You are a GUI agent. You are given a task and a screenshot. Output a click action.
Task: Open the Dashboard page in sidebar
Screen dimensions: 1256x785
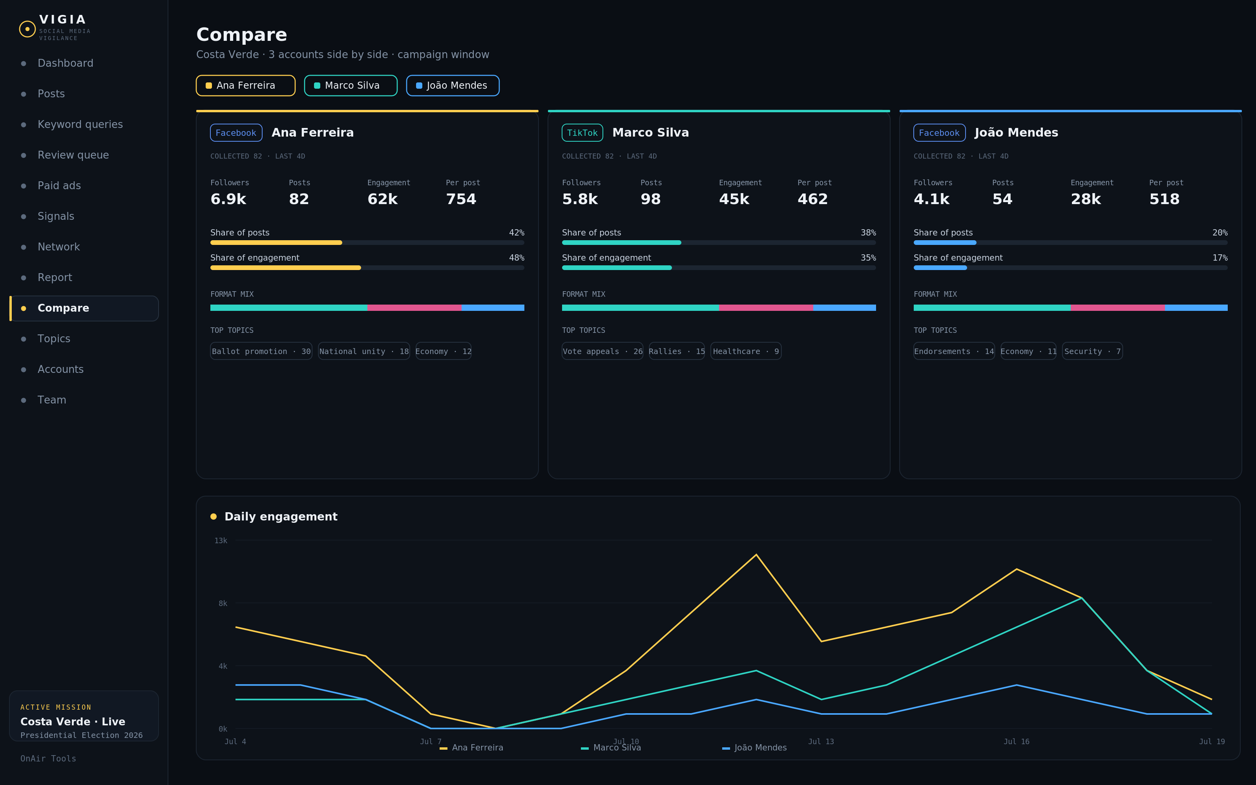tap(84, 63)
